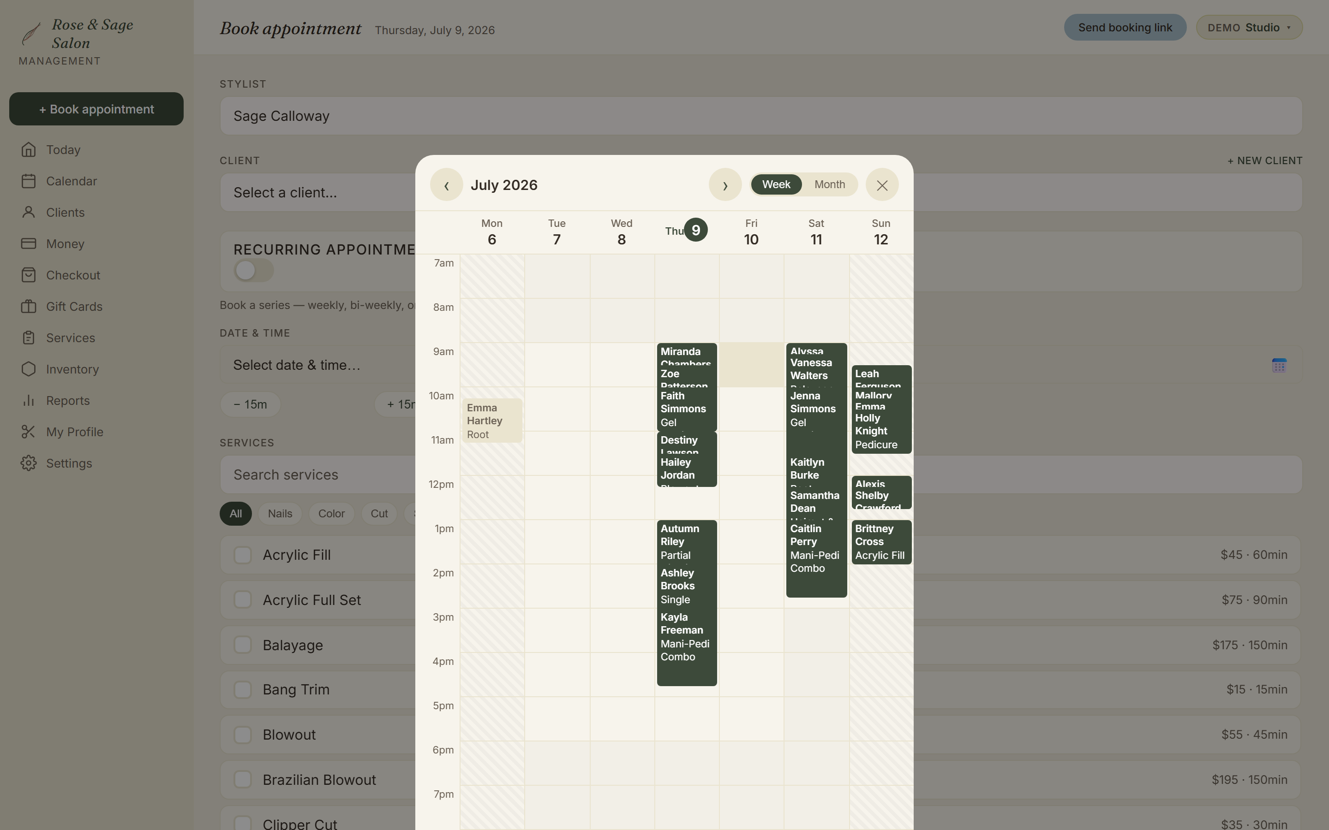1329x830 pixels.
Task: Open Holly Knight Pedicure appointment
Action: coord(881,432)
